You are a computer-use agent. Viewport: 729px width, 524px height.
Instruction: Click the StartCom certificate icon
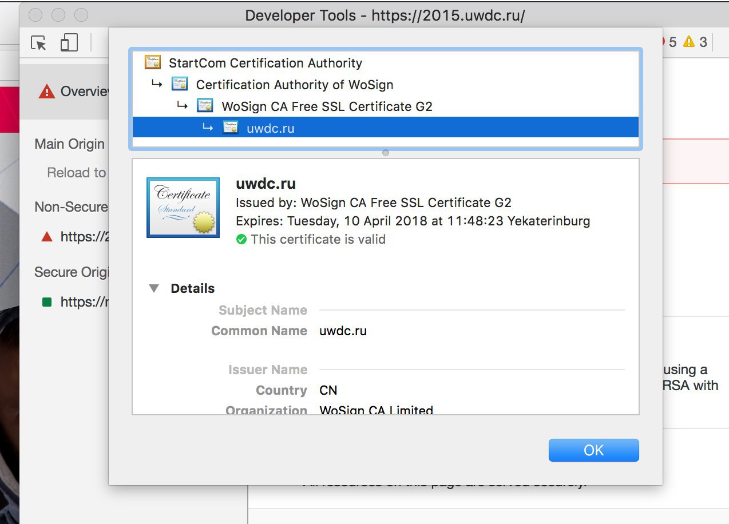point(153,62)
